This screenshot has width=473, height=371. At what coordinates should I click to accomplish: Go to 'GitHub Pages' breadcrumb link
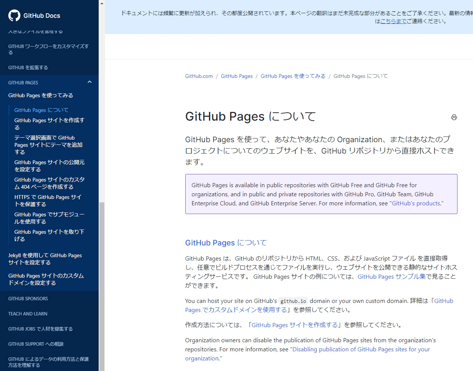237,76
